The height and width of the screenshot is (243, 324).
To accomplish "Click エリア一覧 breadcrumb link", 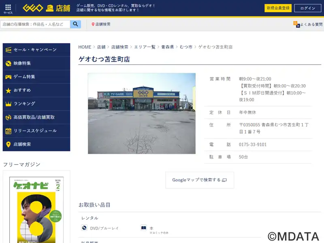I will click(x=145, y=47).
